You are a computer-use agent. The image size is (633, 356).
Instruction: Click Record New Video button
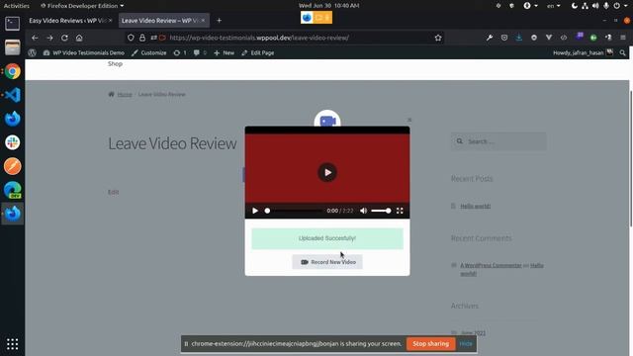point(327,262)
